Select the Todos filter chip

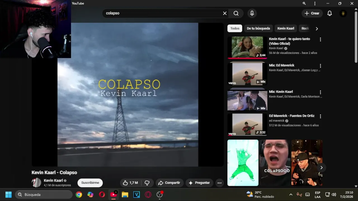tap(235, 28)
